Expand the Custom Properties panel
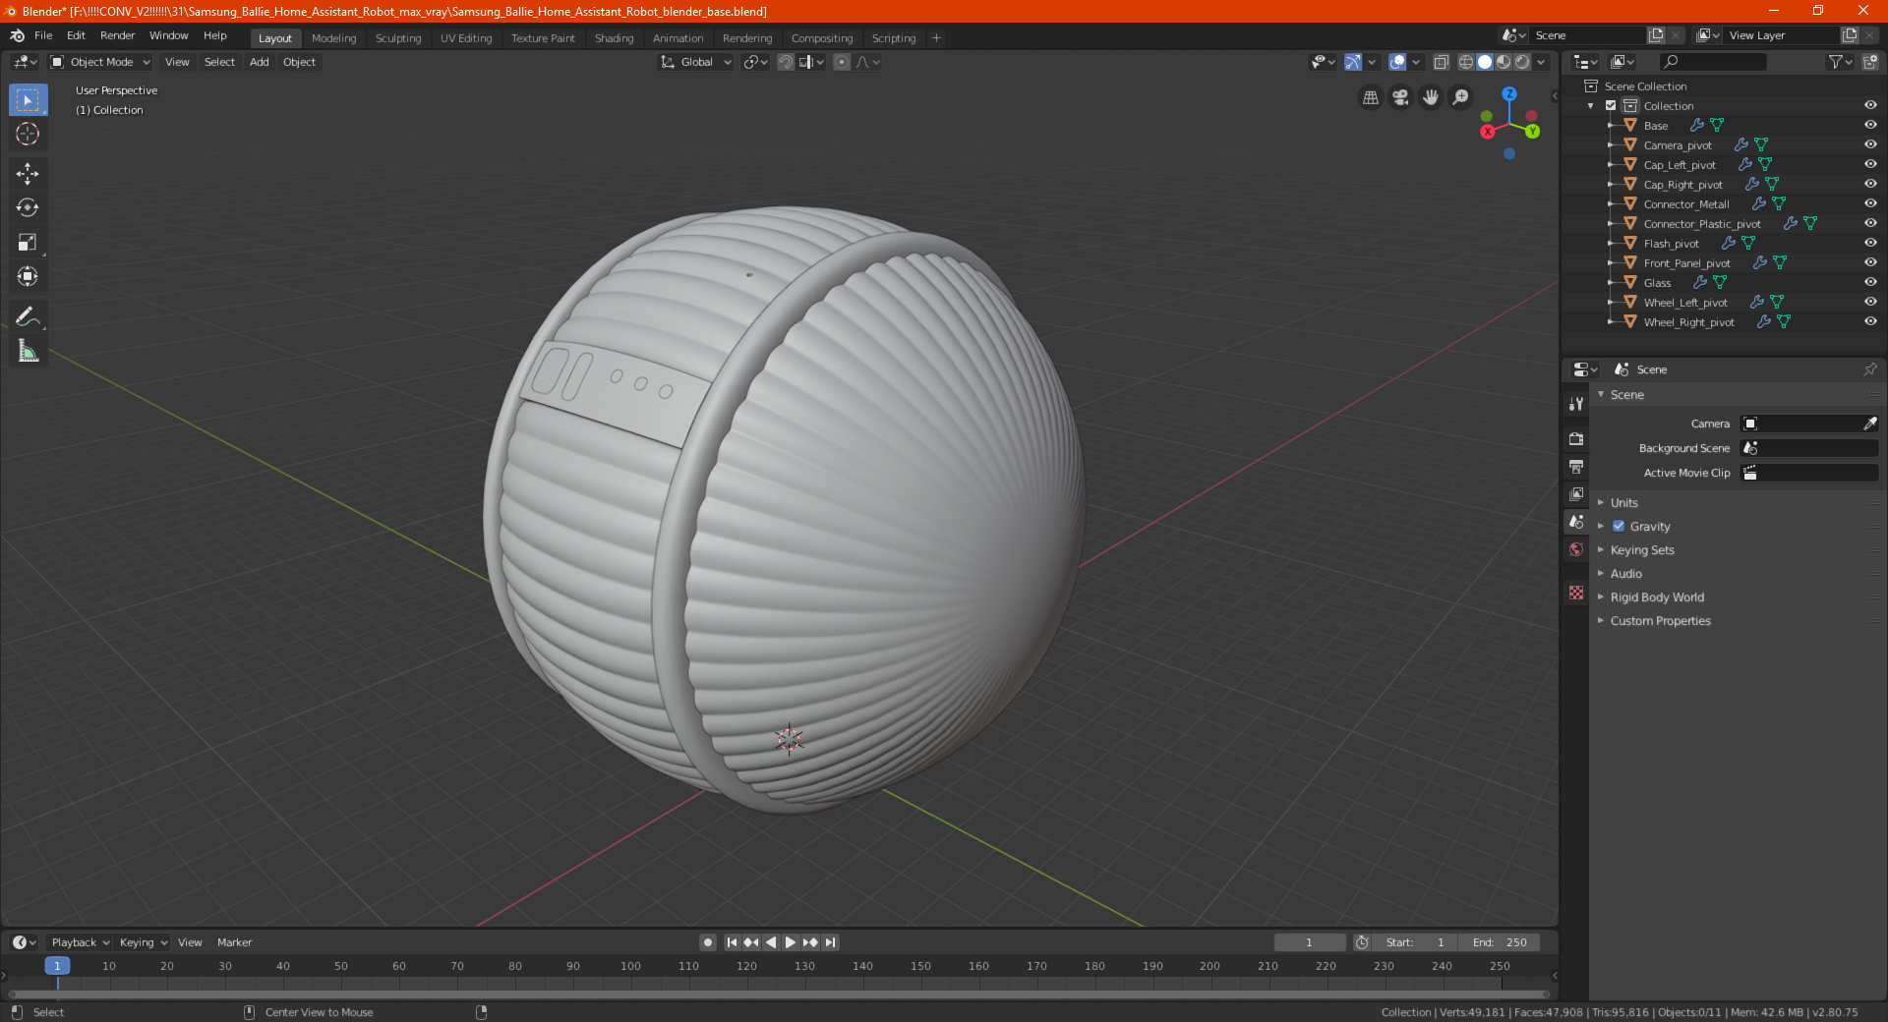This screenshot has width=1888, height=1022. (1660, 620)
